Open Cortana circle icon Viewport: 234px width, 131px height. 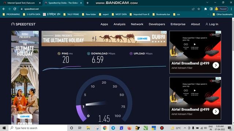pos(72,128)
